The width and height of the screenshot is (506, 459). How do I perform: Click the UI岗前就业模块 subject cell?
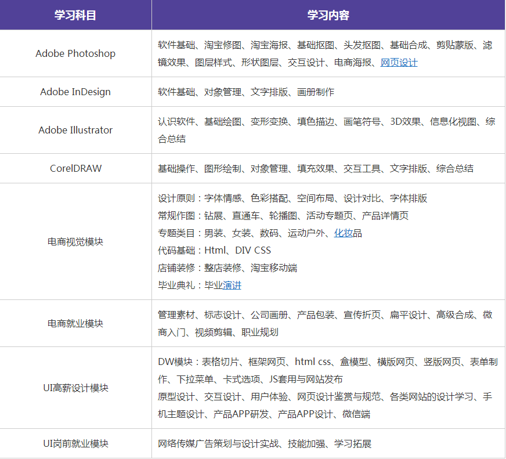point(76,442)
